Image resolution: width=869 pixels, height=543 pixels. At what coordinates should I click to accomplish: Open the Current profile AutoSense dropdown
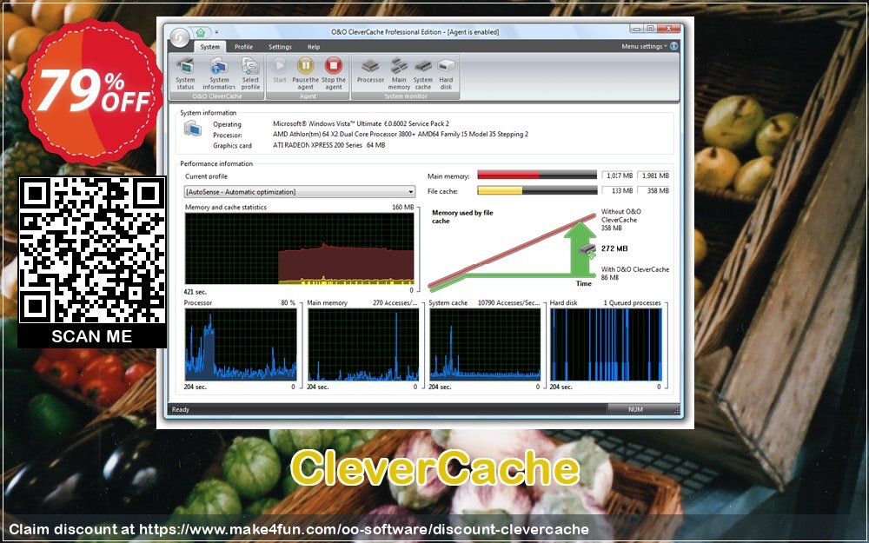click(x=300, y=192)
